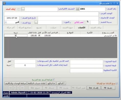Go to the next record with > button
The image size is (121, 100).
[x=18, y=88]
